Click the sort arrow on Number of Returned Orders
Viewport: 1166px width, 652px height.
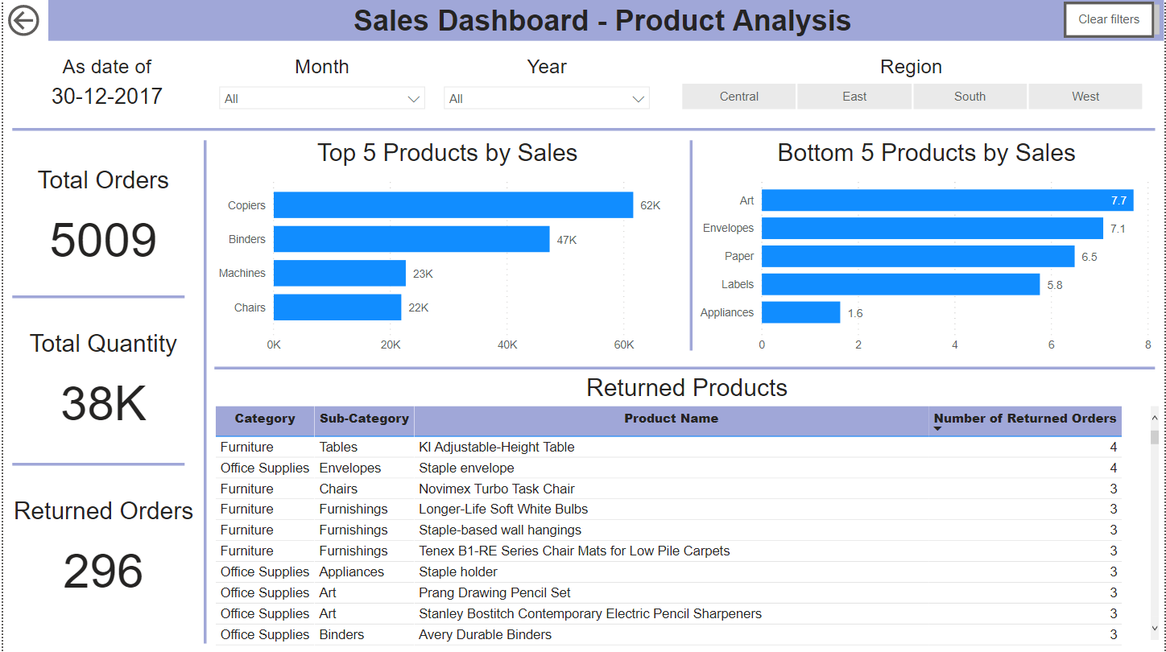(939, 427)
